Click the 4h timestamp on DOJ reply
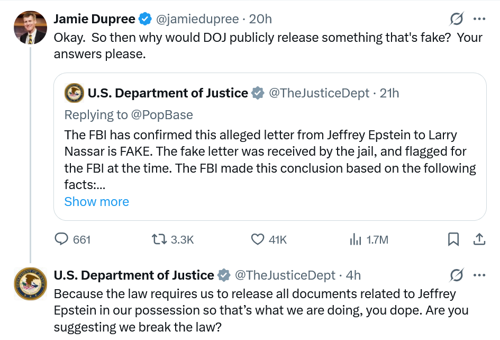This screenshot has width=500, height=340. [353, 275]
